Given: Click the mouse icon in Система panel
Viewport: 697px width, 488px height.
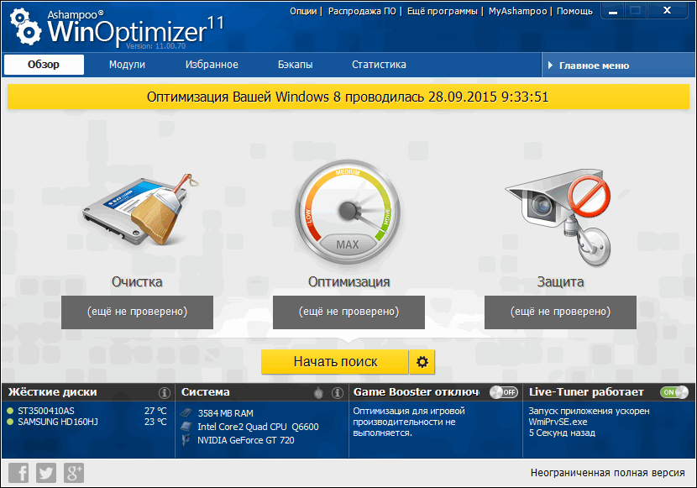Looking at the screenshot, I should click(319, 392).
